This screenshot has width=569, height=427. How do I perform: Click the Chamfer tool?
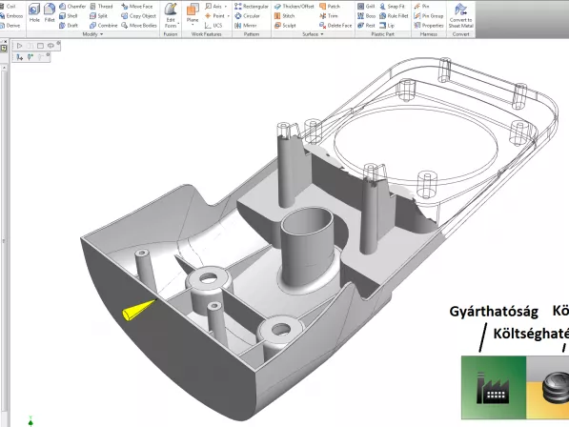tap(72, 6)
